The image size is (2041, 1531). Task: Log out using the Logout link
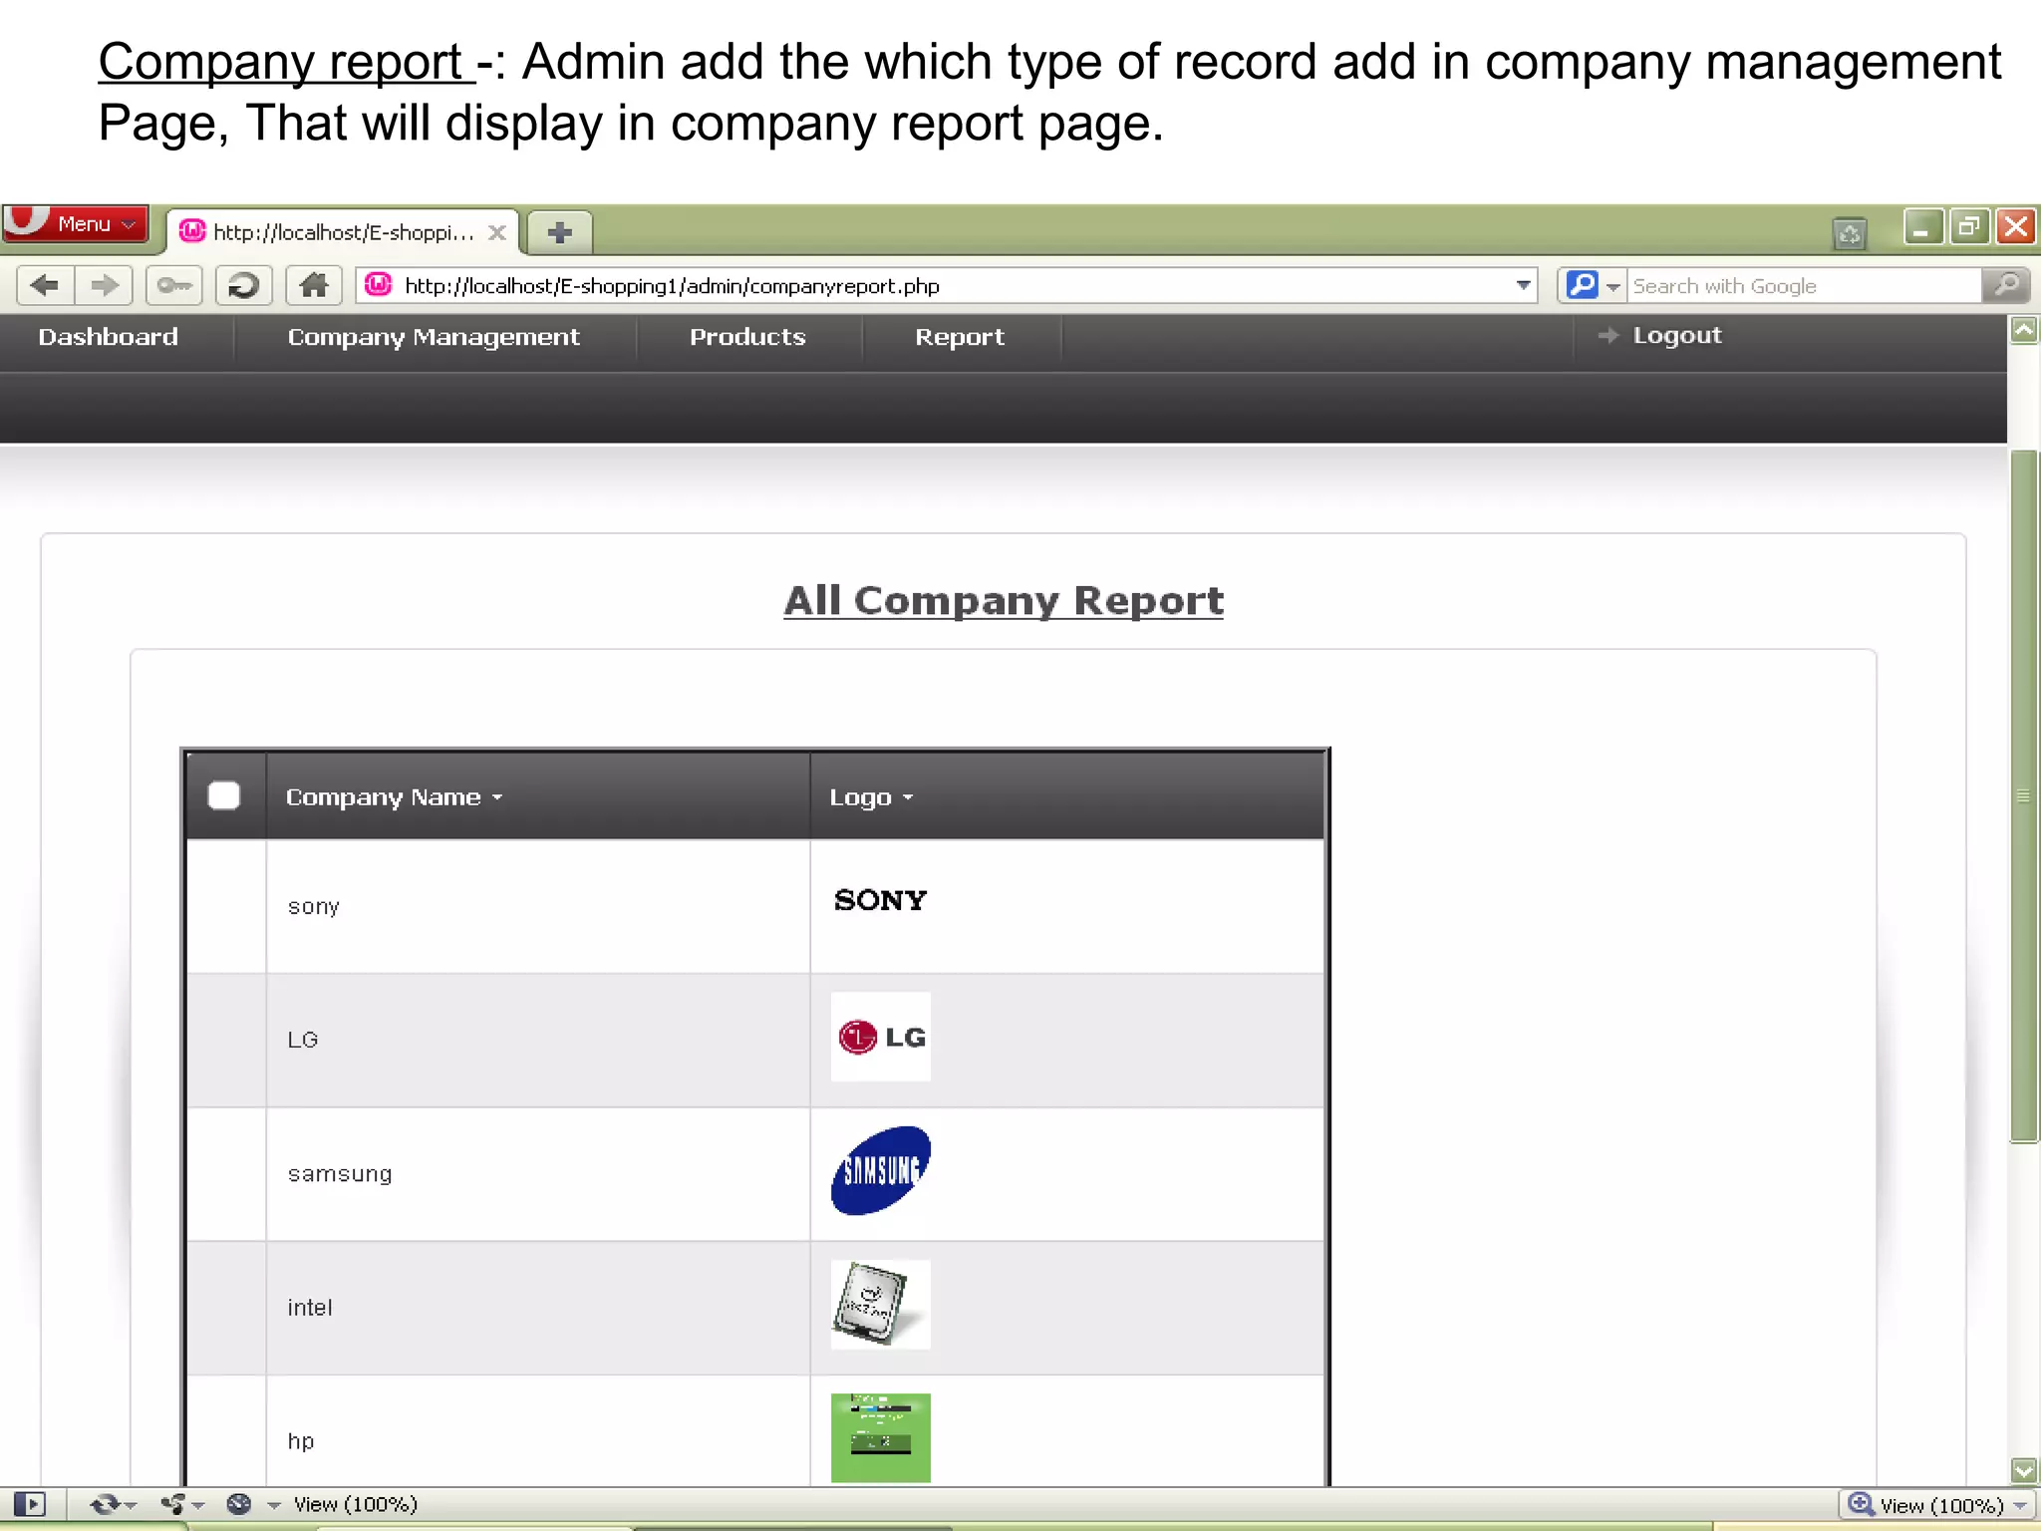[1677, 336]
